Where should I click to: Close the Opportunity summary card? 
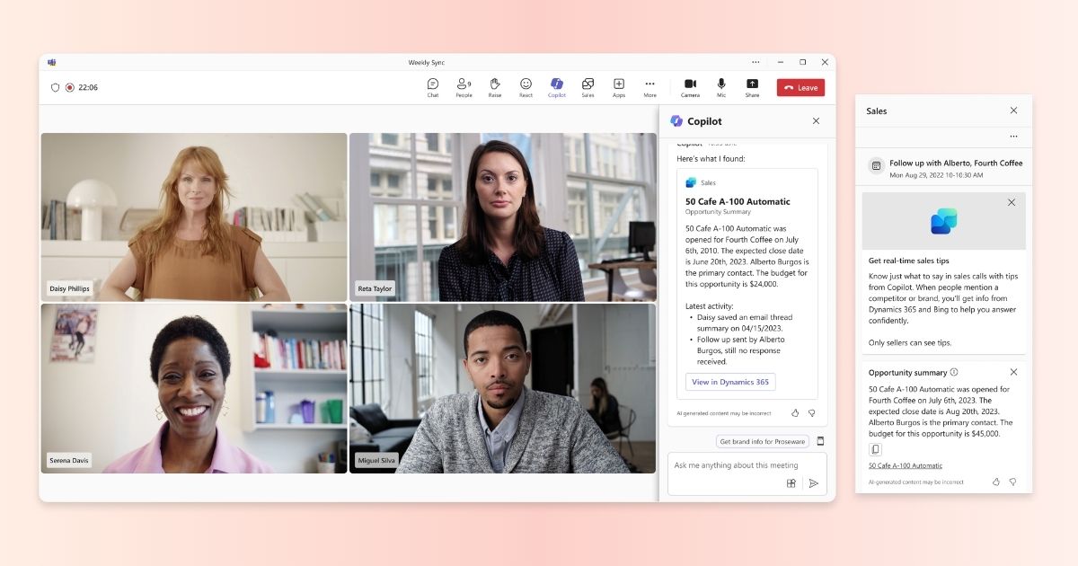click(1013, 372)
